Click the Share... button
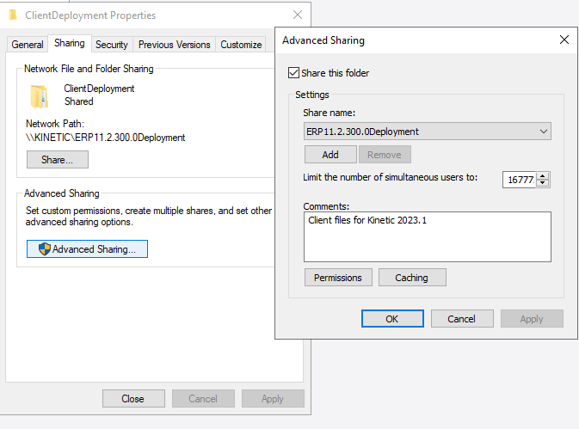The height and width of the screenshot is (429, 579). (x=58, y=160)
